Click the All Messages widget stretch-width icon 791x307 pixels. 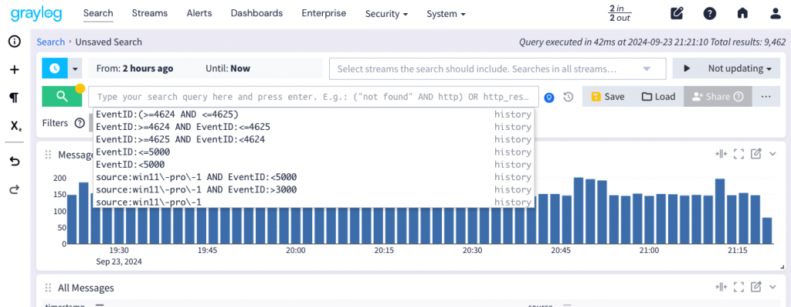[721, 288]
